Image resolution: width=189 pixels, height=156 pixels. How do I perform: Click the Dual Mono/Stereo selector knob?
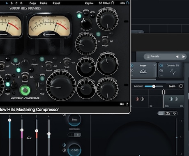click(x=25, y=63)
